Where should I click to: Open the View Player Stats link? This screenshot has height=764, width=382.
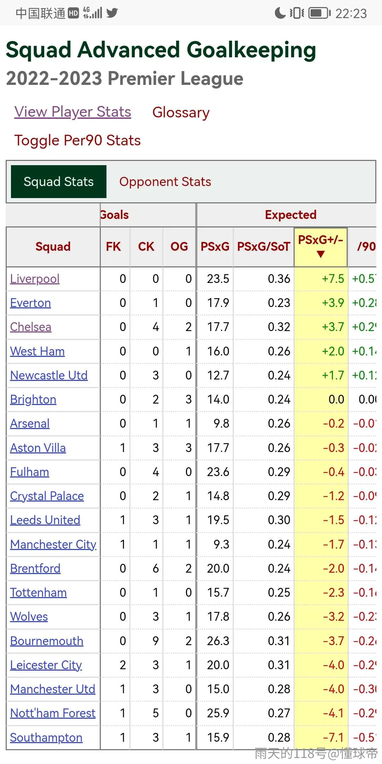tap(73, 112)
